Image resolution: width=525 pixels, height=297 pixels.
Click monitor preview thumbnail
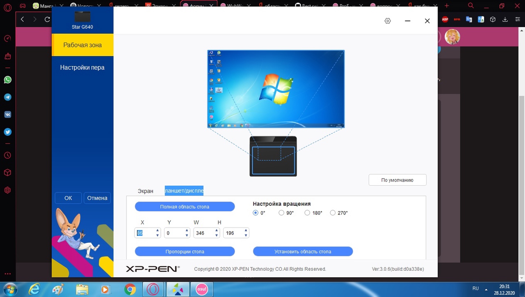(276, 89)
